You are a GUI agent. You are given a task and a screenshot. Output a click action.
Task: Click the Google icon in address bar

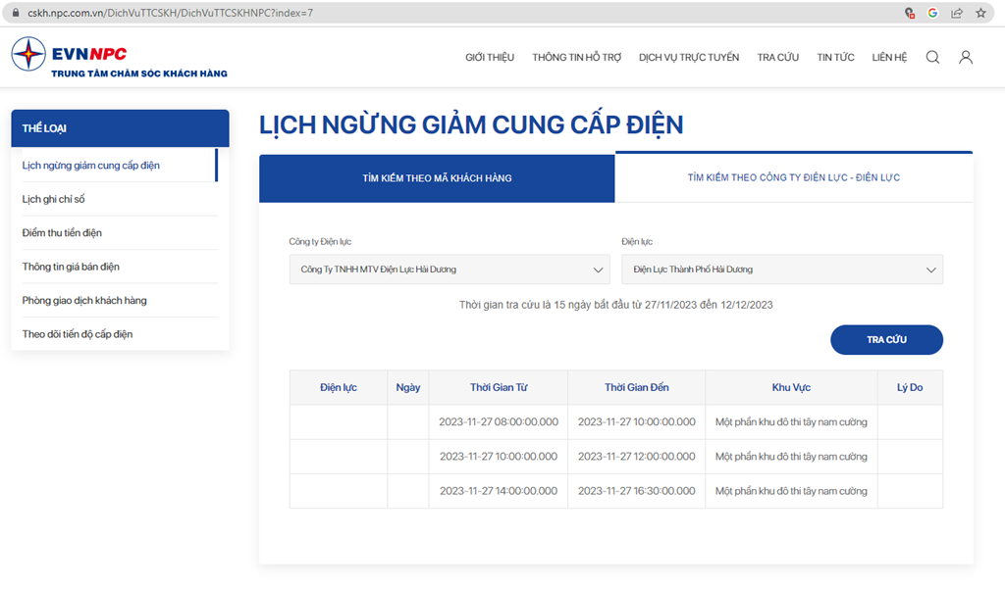(x=932, y=14)
